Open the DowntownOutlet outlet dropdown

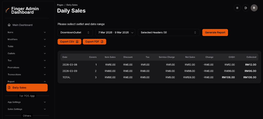(x=75, y=32)
